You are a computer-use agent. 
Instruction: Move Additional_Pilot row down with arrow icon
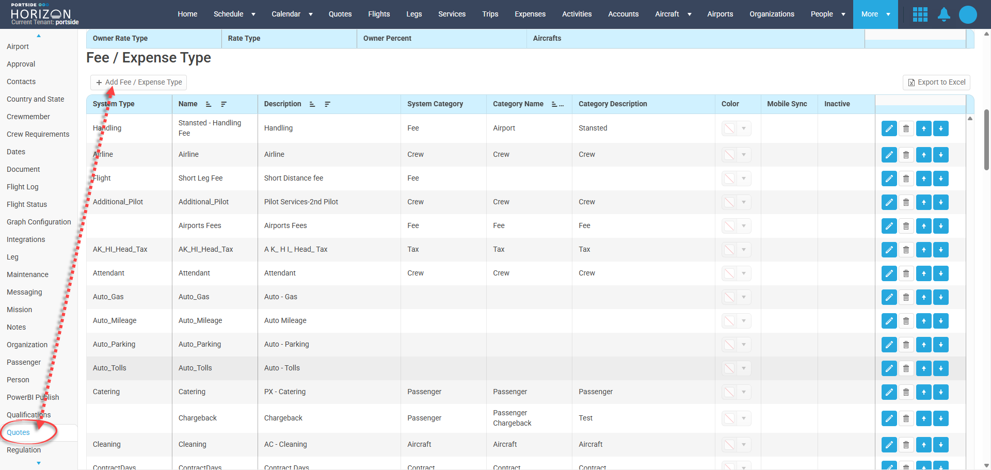940,202
